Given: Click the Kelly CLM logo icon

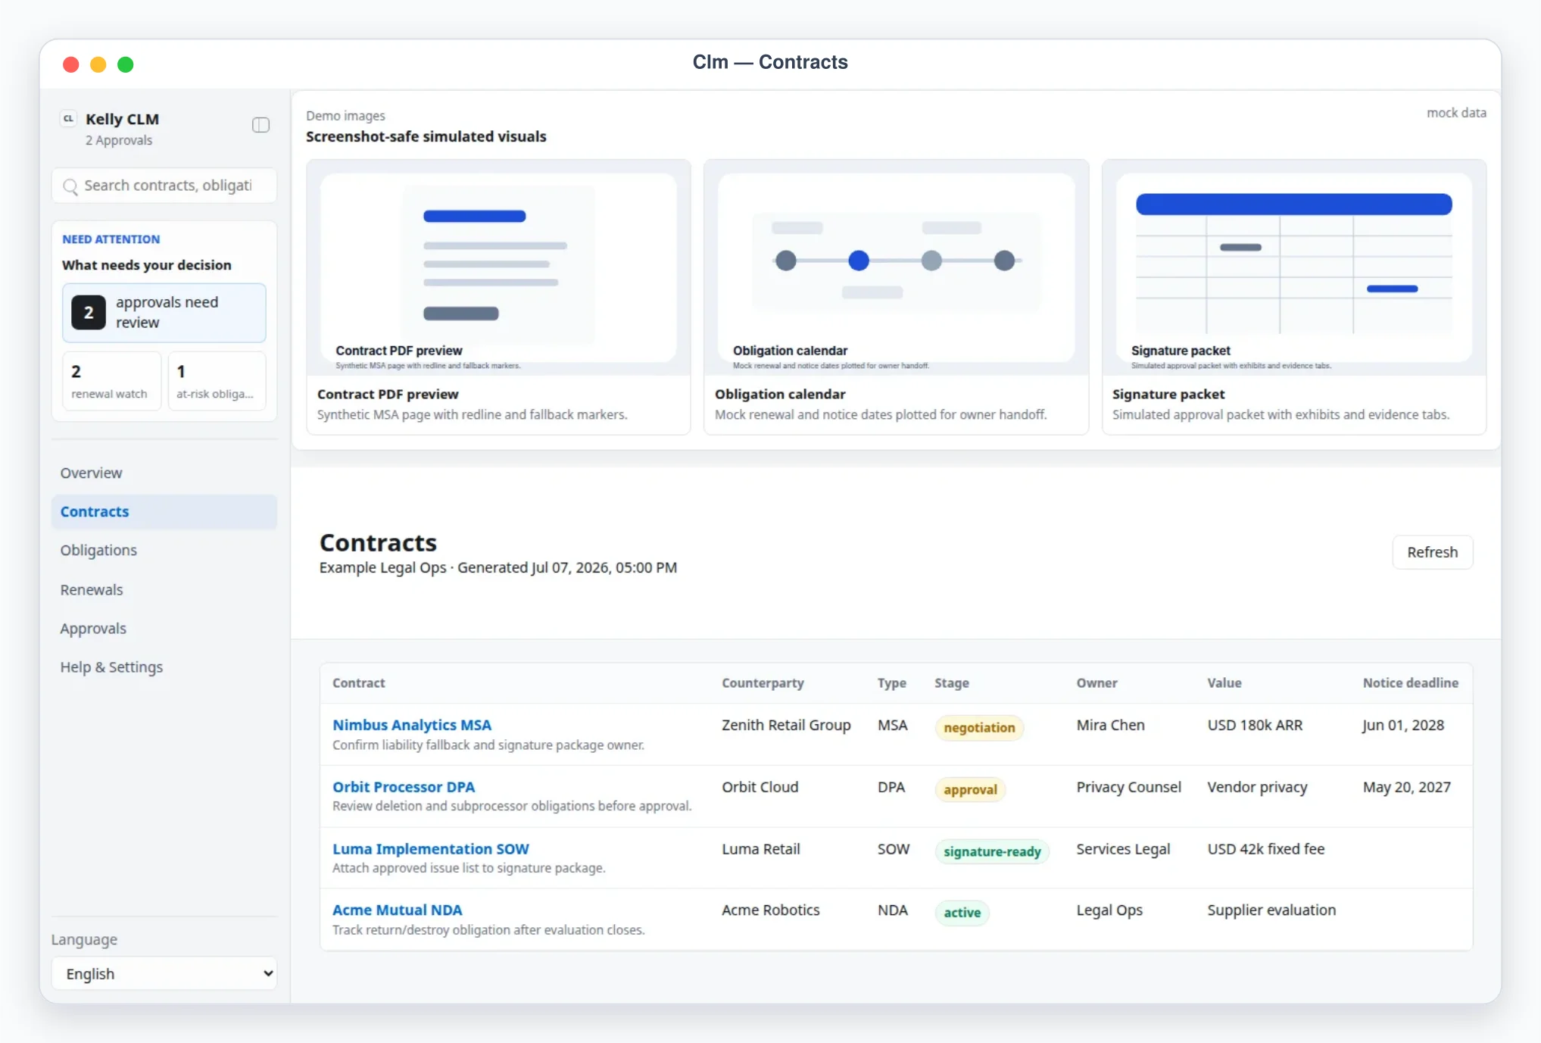Looking at the screenshot, I should [x=69, y=119].
